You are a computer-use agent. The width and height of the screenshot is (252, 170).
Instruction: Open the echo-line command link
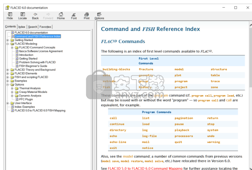point(118,142)
